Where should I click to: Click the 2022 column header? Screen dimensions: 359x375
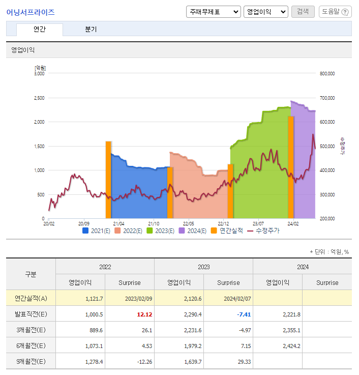105,267
